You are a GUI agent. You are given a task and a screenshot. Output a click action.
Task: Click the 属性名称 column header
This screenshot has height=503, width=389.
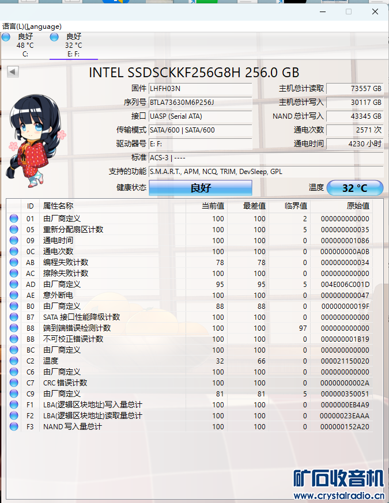tap(112, 206)
